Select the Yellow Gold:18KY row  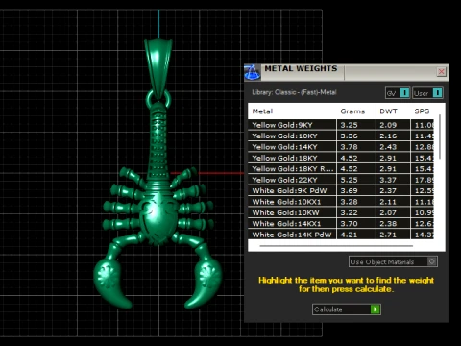point(341,158)
